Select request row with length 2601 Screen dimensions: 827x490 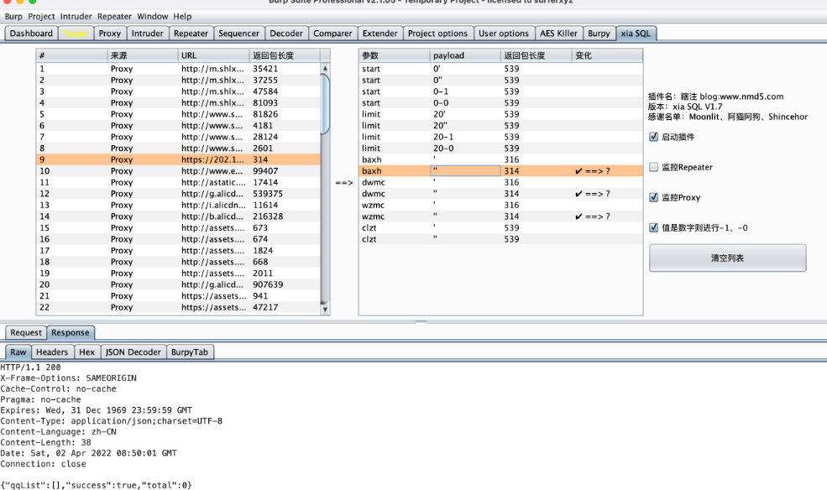(x=178, y=148)
